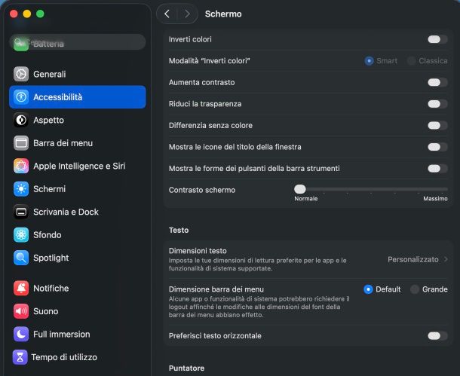Toggle the Inverti colori switch
This screenshot has width=460, height=376.
point(437,39)
